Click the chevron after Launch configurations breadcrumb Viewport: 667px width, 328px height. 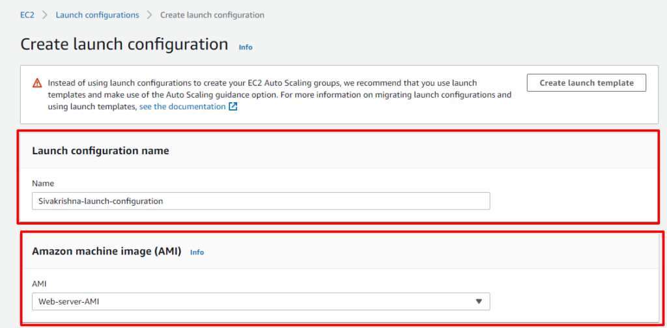(x=149, y=15)
